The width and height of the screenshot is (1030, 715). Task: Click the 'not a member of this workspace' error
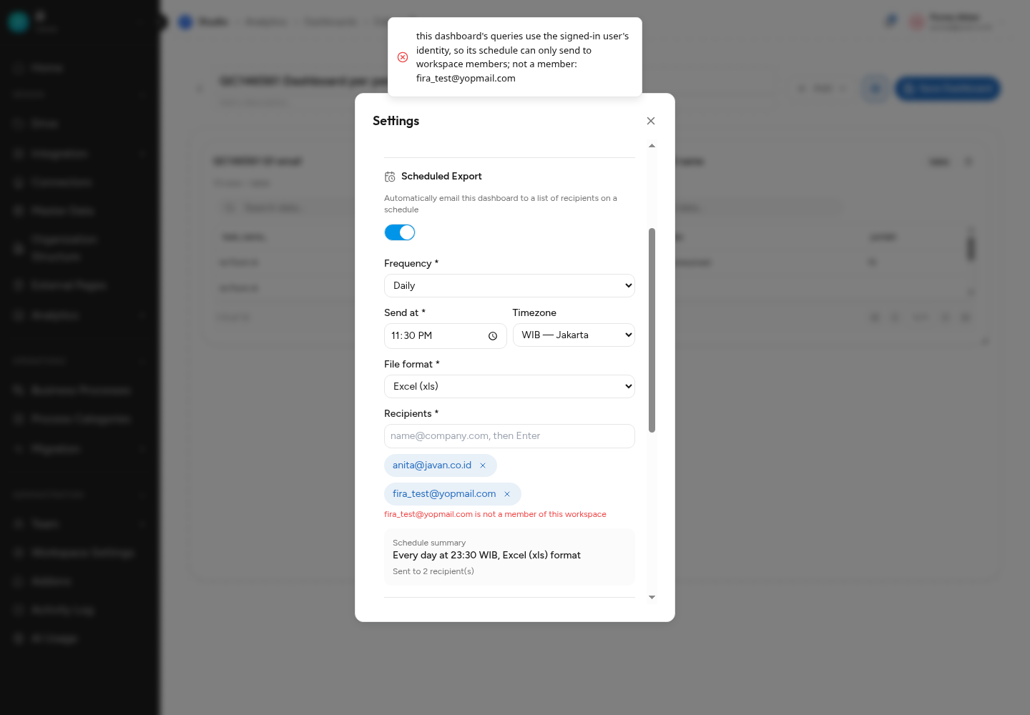tap(495, 514)
